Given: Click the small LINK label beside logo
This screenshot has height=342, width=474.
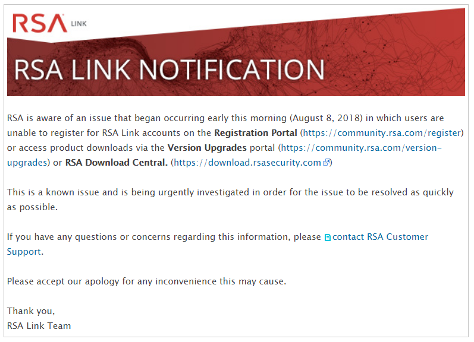Looking at the screenshot, I should pyautogui.click(x=79, y=24).
